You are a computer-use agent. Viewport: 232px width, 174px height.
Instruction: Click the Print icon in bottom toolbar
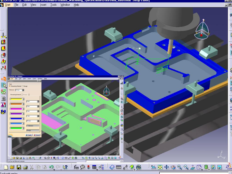pyautogui.click(x=25, y=167)
